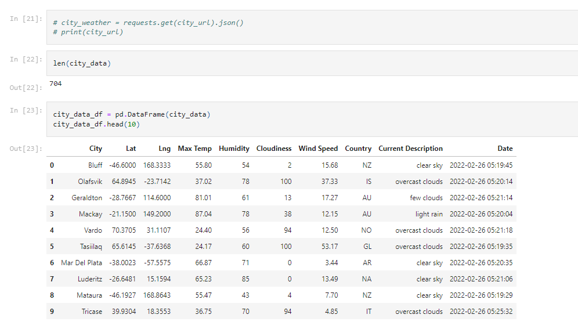Click the Wind Speed column header

click(x=318, y=149)
